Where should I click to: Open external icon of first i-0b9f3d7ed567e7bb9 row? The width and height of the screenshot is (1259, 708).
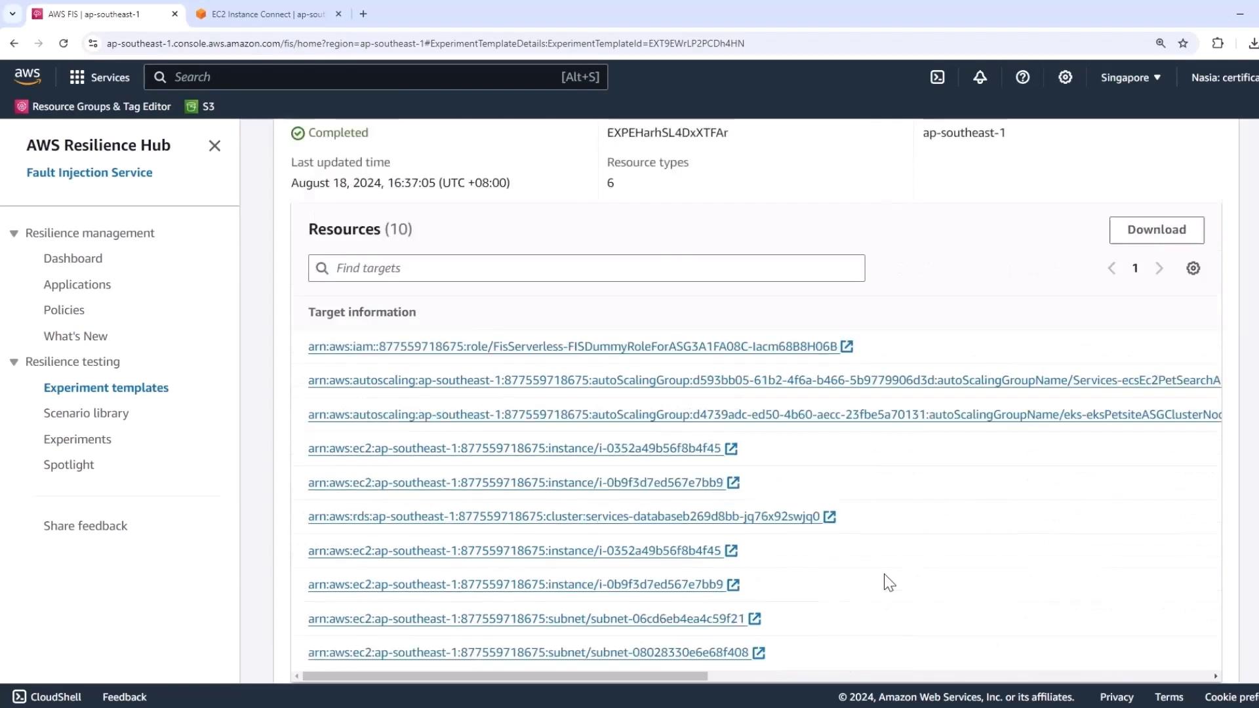tap(733, 482)
